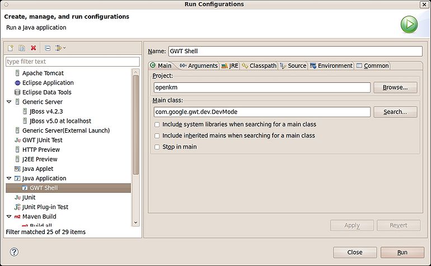Collapse the Java Application tree node
Screen dimensions: 431x266
[x=9, y=178]
